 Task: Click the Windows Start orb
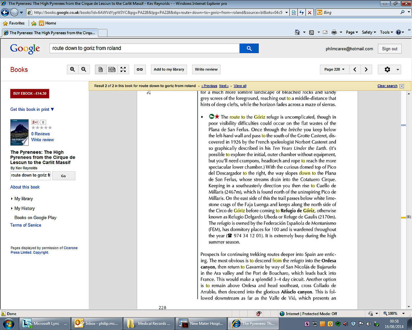pyautogui.click(x=8, y=324)
